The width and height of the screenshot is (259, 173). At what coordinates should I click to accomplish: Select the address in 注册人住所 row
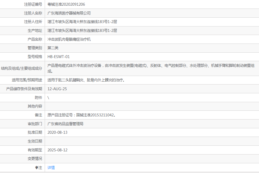coord(82,22)
